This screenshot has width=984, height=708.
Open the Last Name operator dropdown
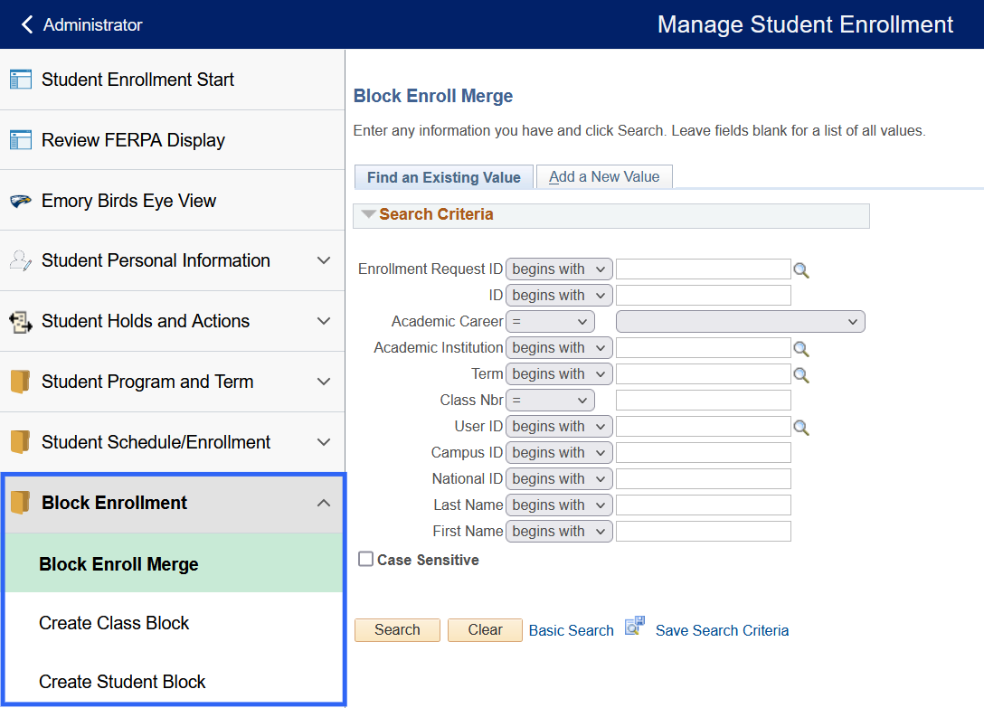559,505
